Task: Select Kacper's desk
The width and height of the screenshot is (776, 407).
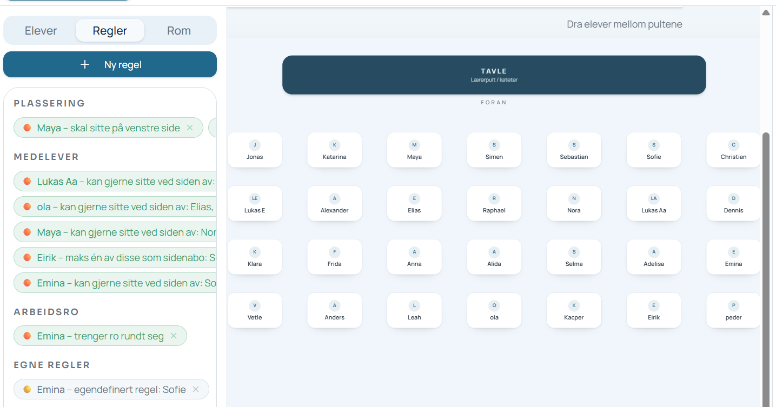Action: (x=574, y=311)
